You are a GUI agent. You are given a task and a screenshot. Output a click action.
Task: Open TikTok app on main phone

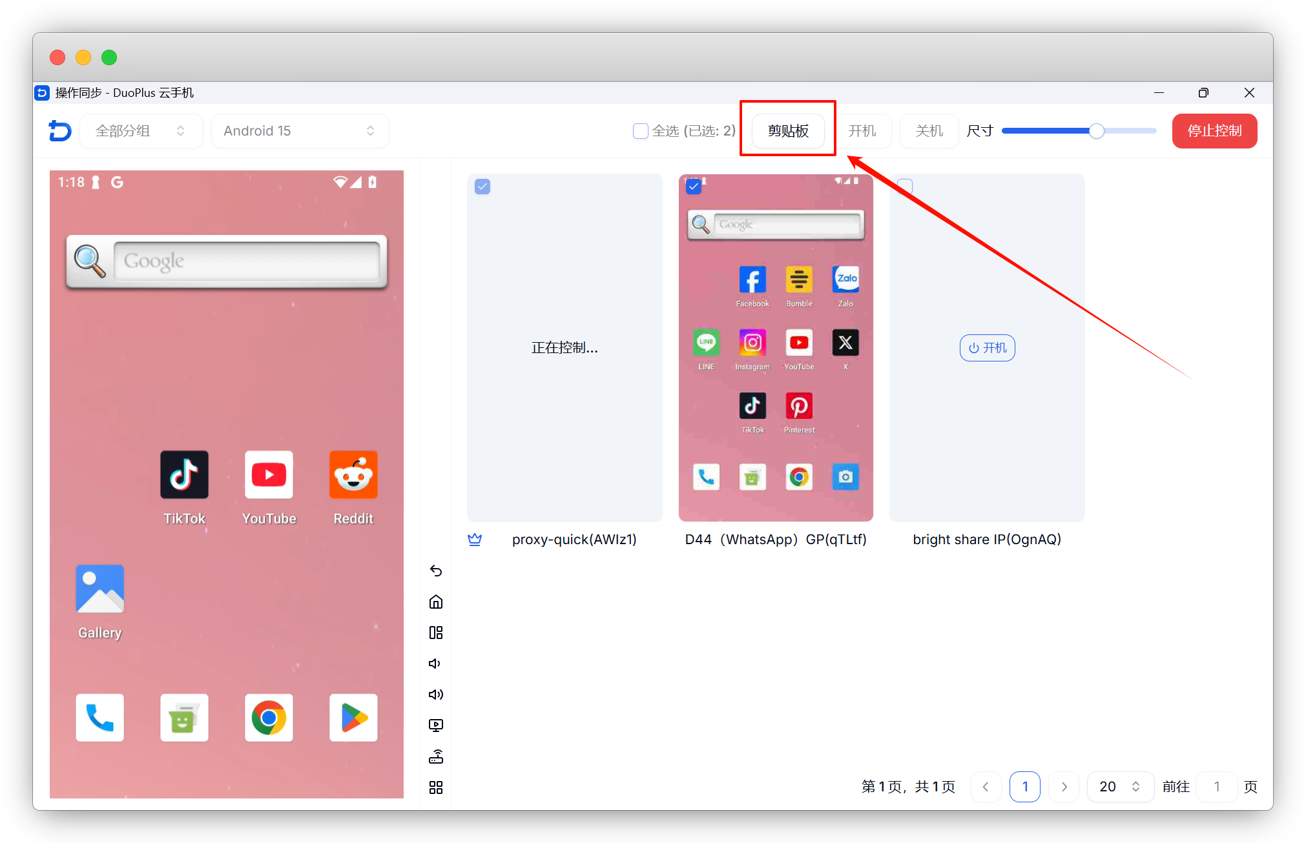pos(184,475)
